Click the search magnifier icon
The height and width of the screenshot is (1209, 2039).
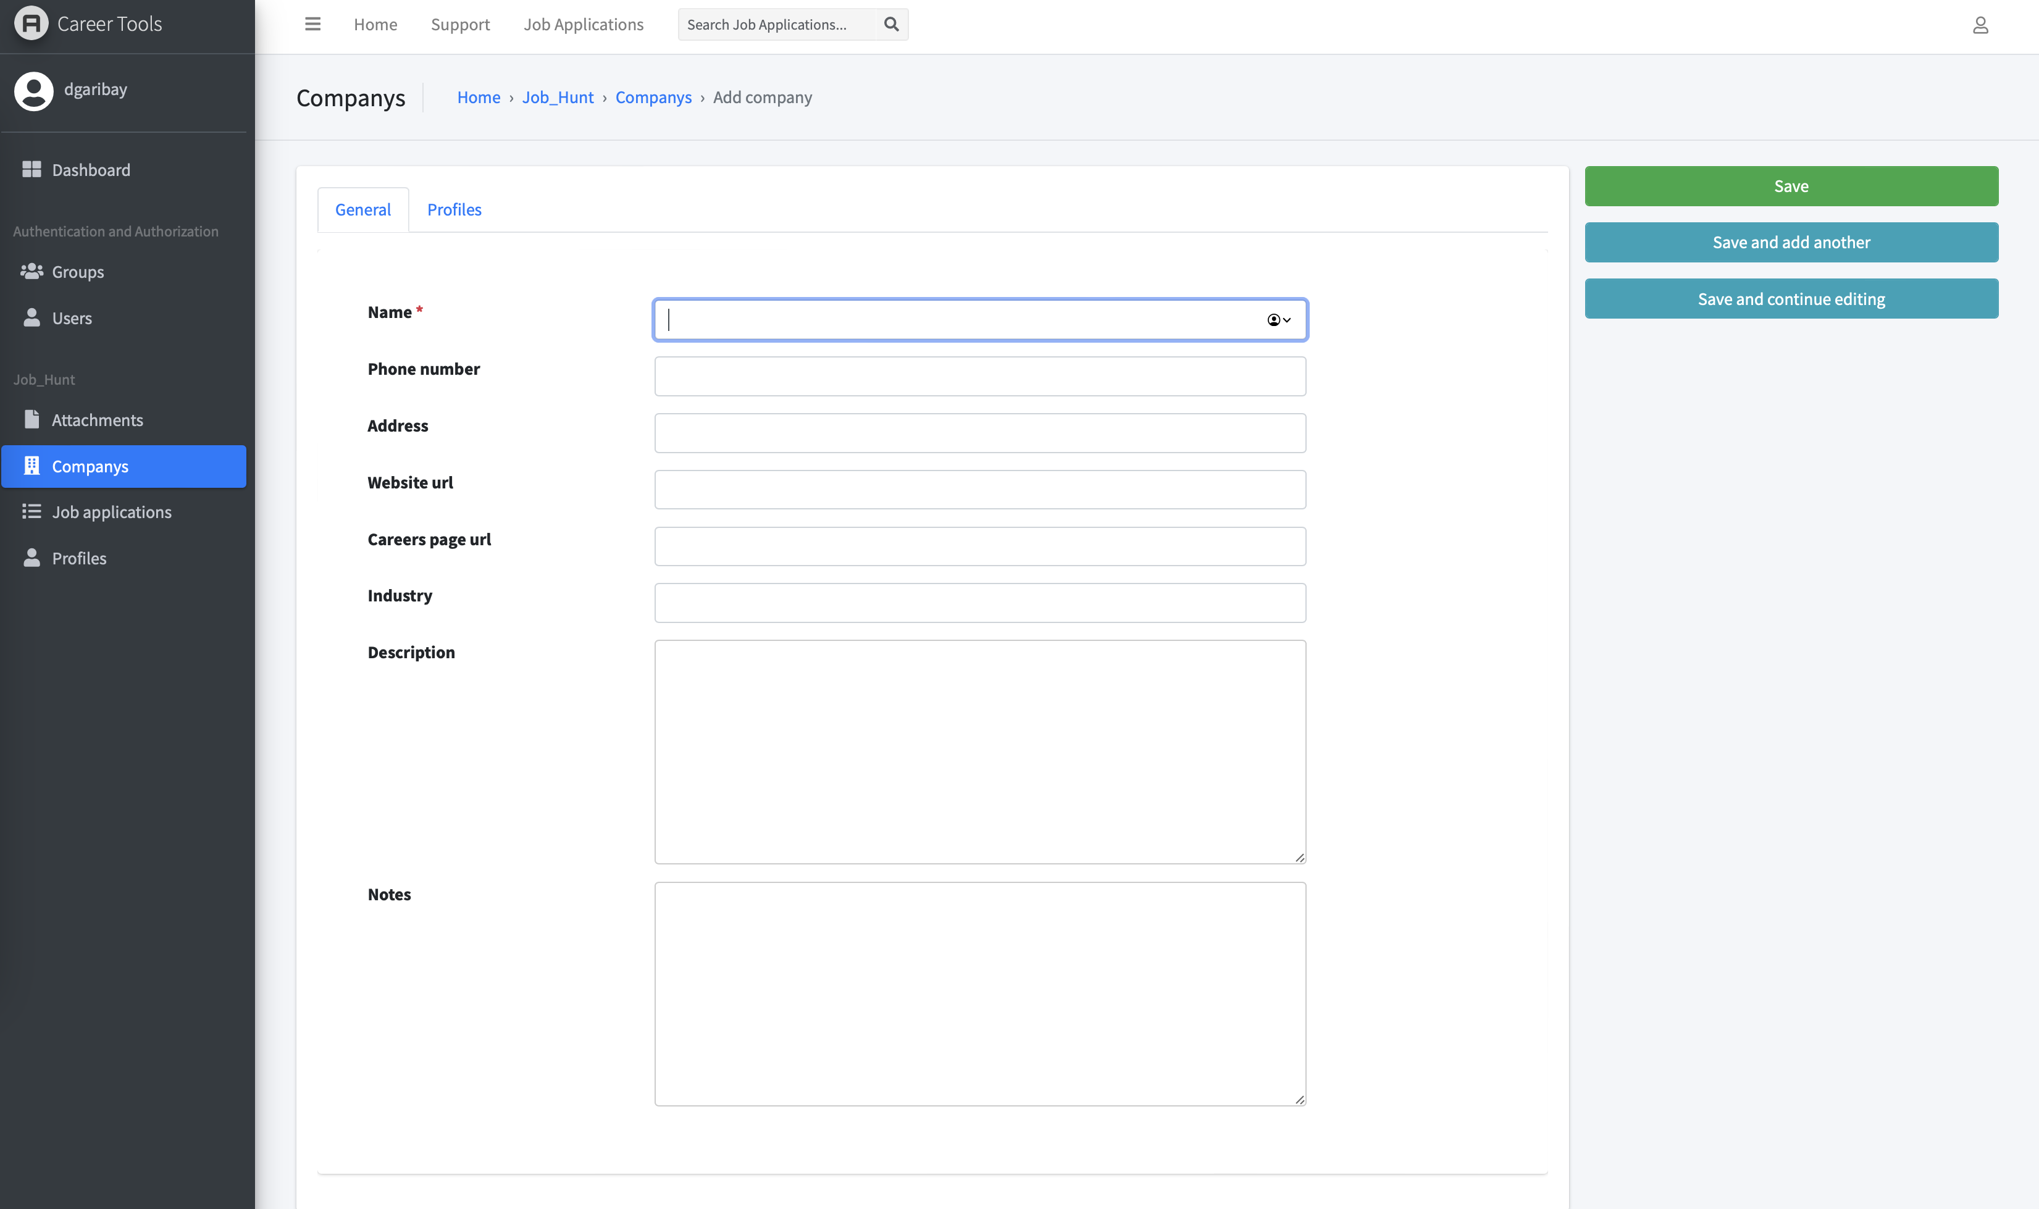(891, 25)
